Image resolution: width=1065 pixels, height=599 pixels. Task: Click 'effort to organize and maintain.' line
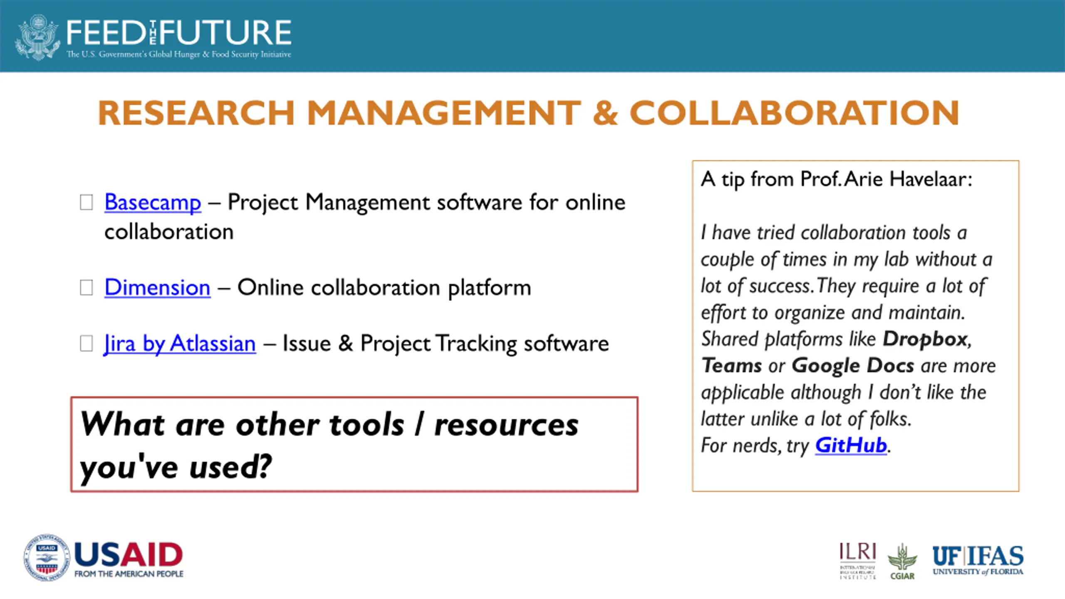[x=833, y=313]
